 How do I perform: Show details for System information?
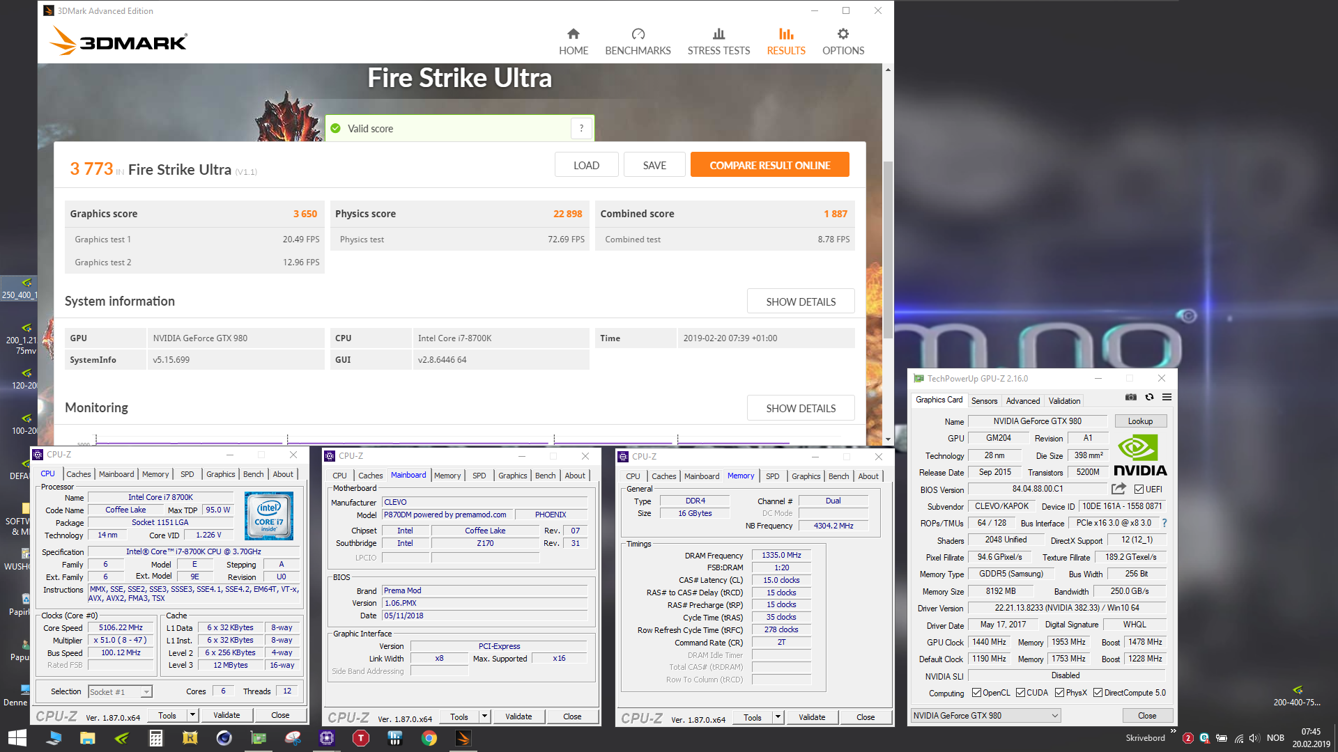(x=801, y=301)
